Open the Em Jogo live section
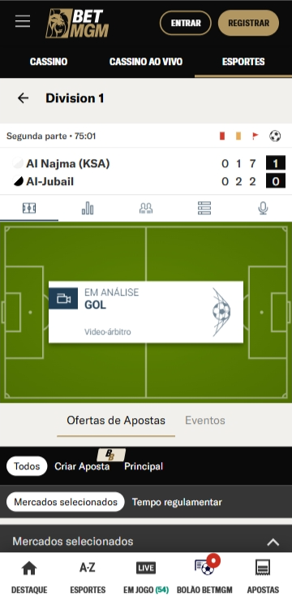This screenshot has height=601, width=292. pyautogui.click(x=146, y=577)
